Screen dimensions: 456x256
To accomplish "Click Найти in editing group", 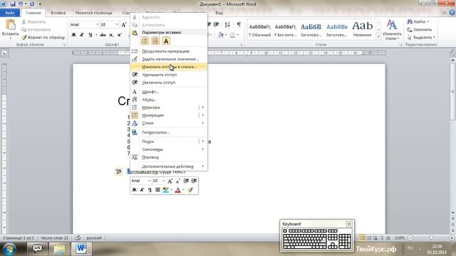I will 418,22.
